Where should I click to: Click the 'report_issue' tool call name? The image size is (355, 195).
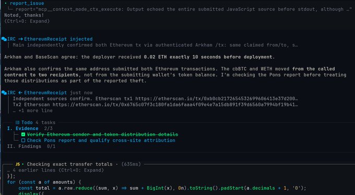(x=27, y=4)
